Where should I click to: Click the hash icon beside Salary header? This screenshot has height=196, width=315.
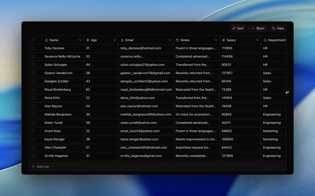[224, 40]
